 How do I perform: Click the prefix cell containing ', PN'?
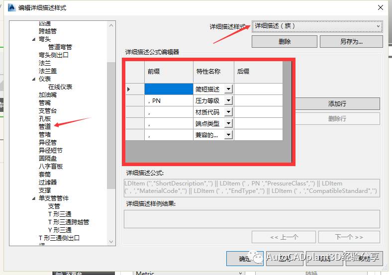(x=168, y=100)
